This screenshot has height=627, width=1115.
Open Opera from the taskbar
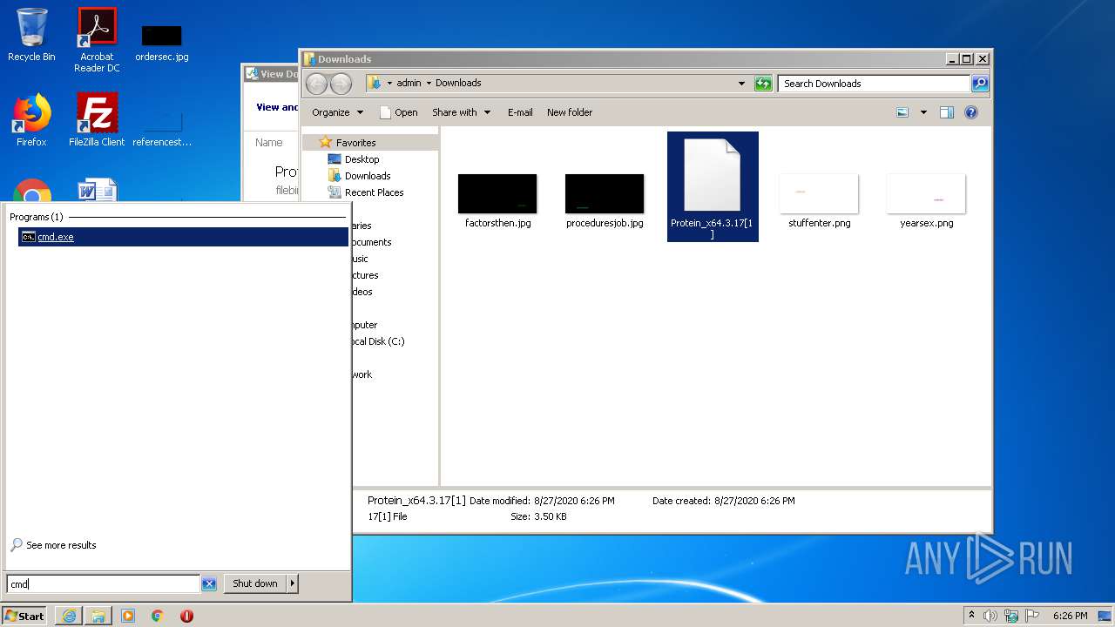coord(186,616)
